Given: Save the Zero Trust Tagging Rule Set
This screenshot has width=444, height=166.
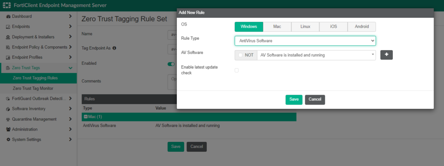Looking at the screenshot, I should (176, 147).
